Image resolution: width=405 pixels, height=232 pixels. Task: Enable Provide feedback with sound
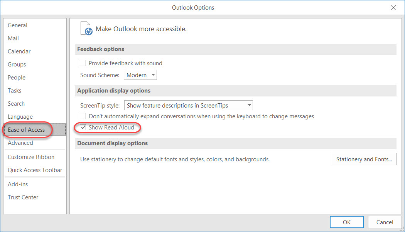(x=83, y=63)
